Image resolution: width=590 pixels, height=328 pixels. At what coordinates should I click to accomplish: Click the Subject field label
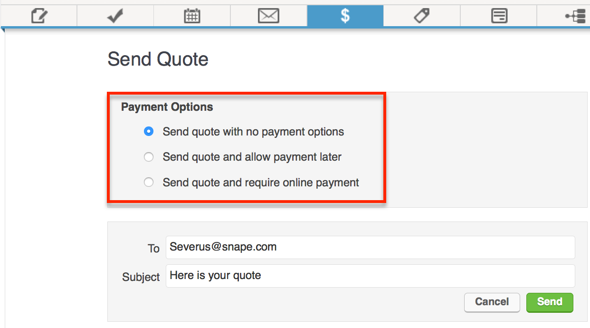[141, 277]
